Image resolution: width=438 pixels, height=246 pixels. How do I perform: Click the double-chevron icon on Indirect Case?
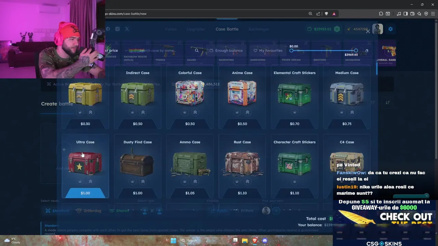tap(143, 112)
